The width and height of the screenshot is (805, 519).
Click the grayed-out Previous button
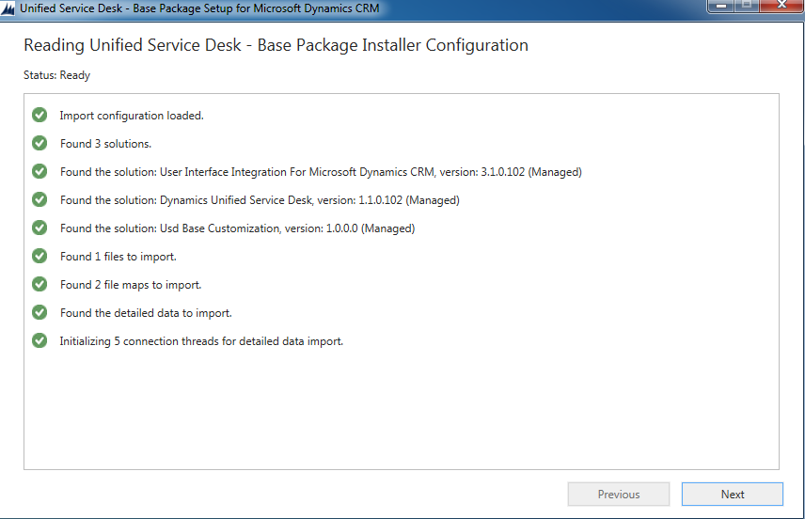point(618,495)
